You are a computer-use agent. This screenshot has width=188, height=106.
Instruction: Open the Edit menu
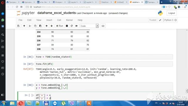[29, 20]
